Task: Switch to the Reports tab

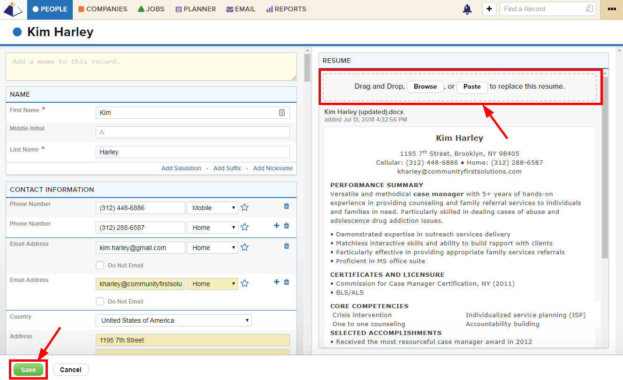Action: click(x=286, y=9)
